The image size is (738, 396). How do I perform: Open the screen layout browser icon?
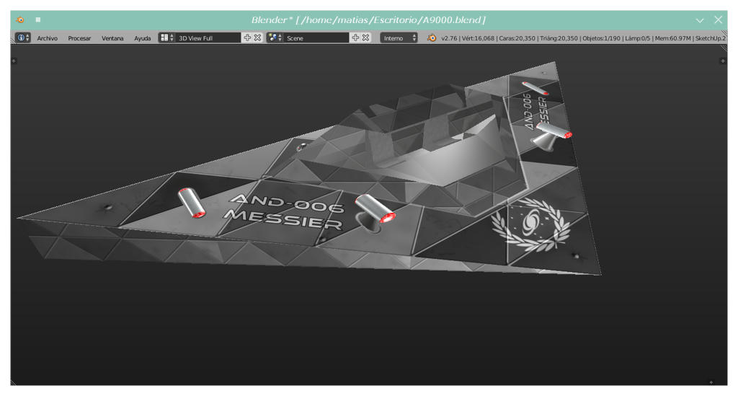[x=166, y=38]
